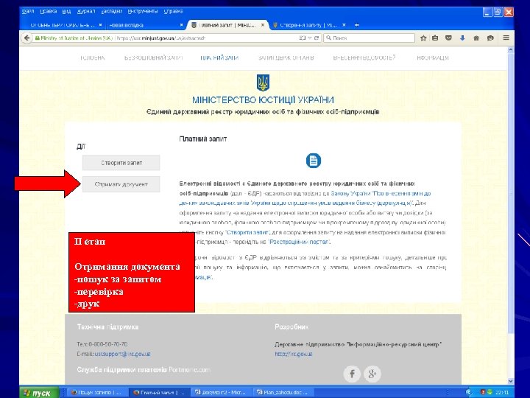Open the 'Вид' menu

pyautogui.click(x=66, y=11)
